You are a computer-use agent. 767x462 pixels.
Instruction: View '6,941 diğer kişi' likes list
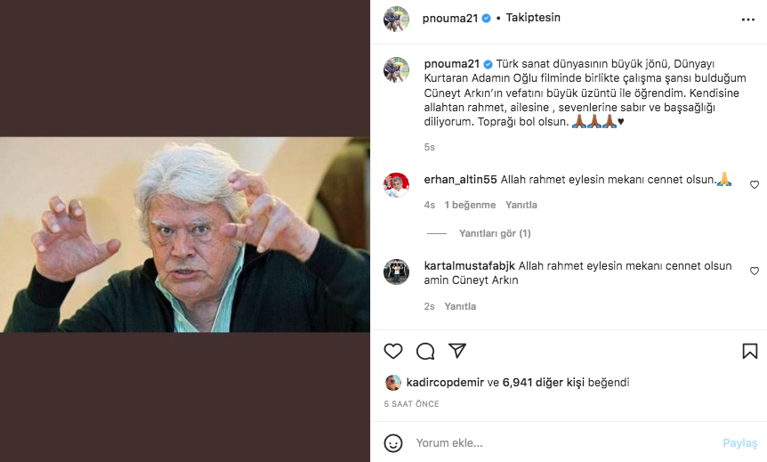point(543,382)
